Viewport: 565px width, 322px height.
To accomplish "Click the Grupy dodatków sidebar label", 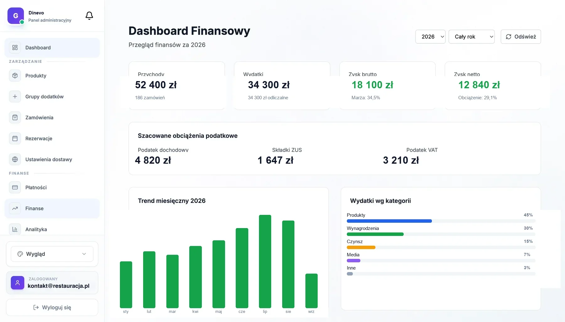I will click(45, 96).
